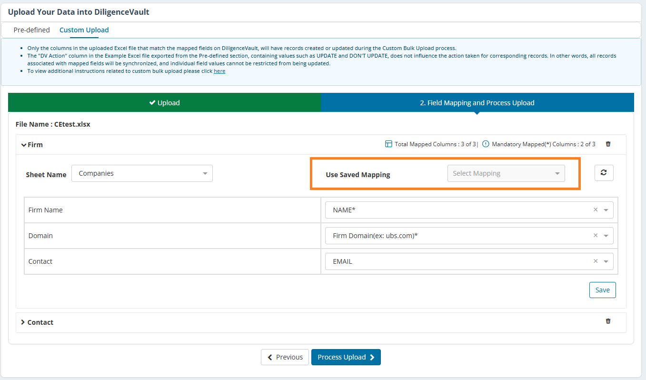Clear the Firm Domain mapping with its X

click(x=596, y=235)
